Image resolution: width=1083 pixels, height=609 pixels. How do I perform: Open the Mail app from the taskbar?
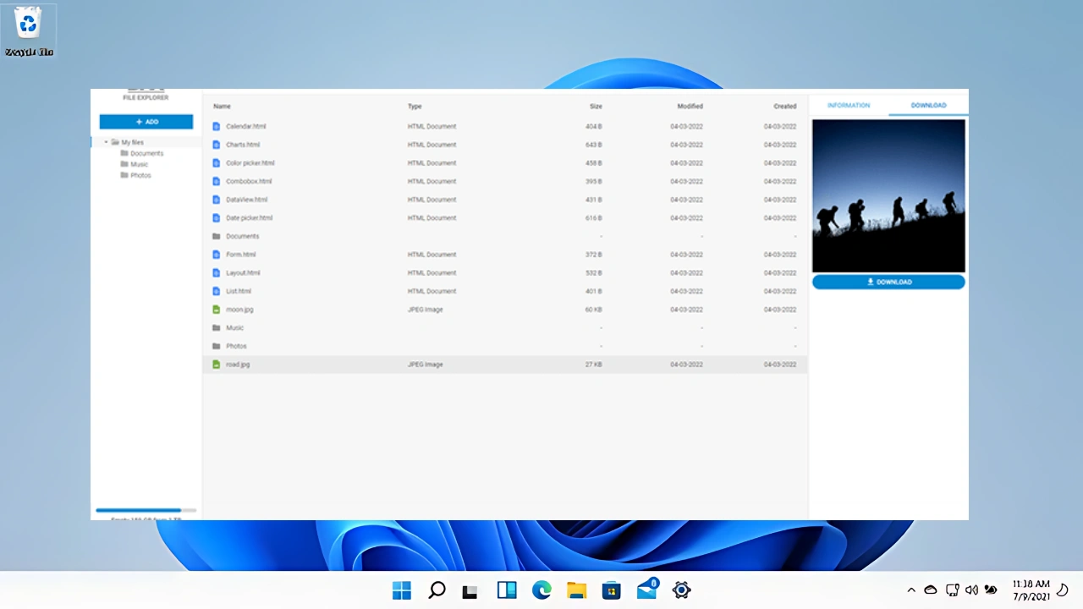[x=647, y=590]
